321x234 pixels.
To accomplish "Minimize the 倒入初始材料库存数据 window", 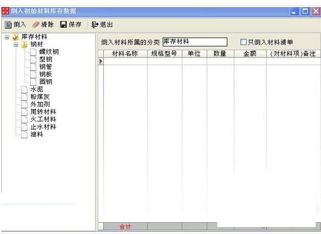I will (294, 11).
